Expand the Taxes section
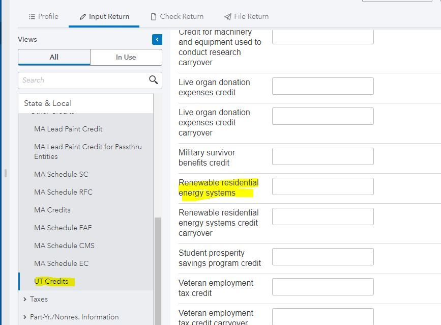441x325 pixels. click(39, 299)
